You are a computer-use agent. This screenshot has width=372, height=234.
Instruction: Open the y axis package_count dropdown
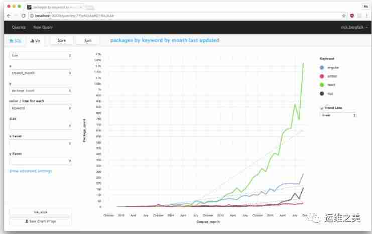point(41,90)
